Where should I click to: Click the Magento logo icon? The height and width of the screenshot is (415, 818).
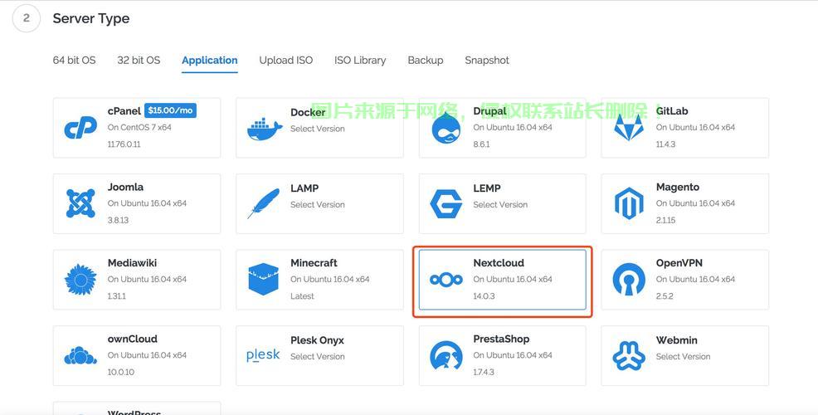629,203
